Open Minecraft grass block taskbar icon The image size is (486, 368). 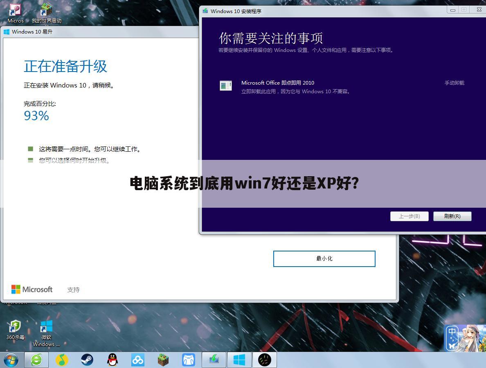163,360
